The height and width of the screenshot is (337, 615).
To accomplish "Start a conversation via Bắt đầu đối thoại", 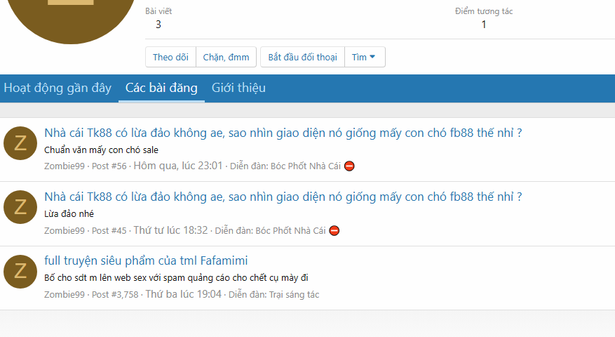I will click(302, 58).
